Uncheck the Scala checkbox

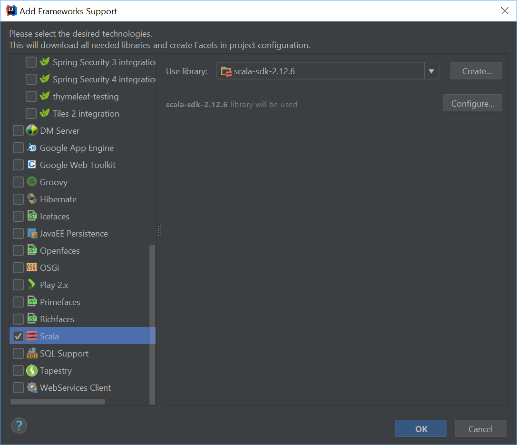[18, 336]
